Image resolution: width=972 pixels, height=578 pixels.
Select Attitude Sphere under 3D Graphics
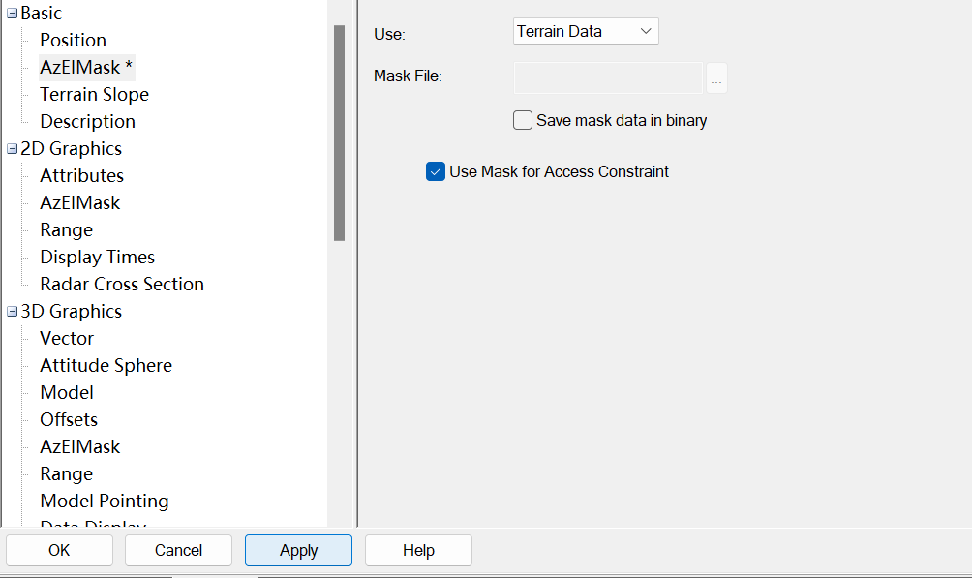click(x=106, y=365)
